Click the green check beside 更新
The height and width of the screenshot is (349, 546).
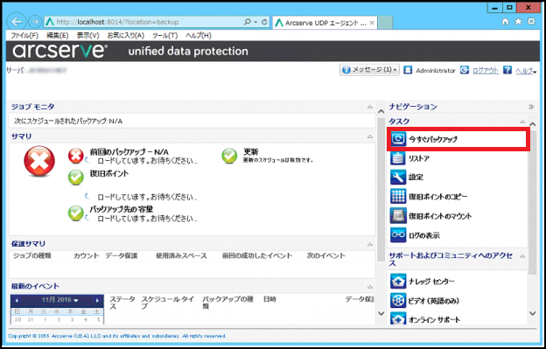click(229, 156)
